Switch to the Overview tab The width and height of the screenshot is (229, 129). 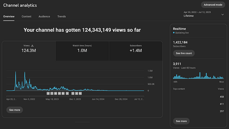(9, 17)
